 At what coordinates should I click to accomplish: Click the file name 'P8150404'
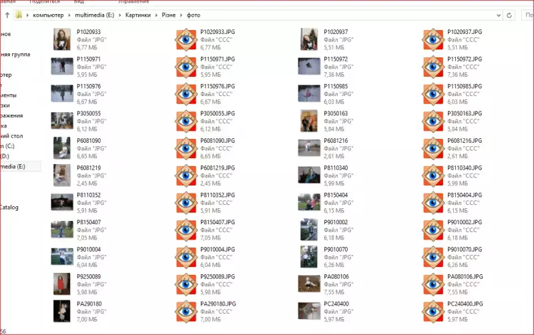tap(336, 195)
